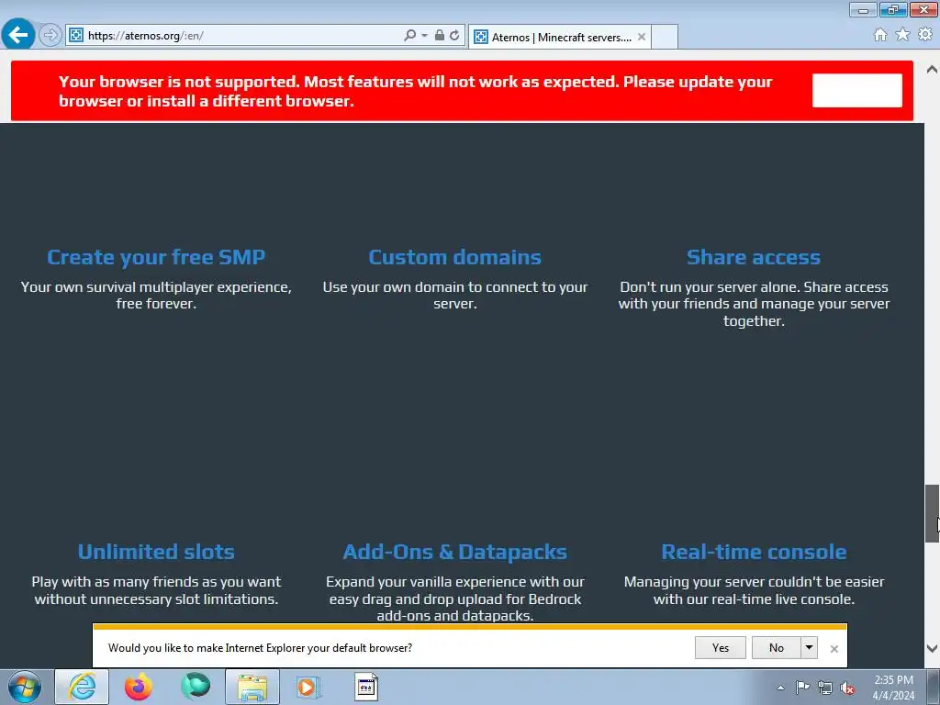Open the Internet Explorer tools gear
The height and width of the screenshot is (705, 940).
(x=925, y=35)
